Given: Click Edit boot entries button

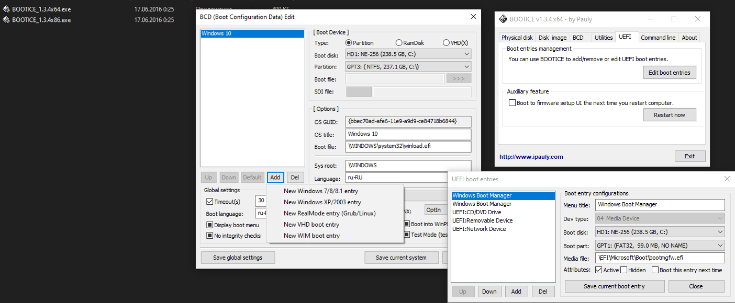Looking at the screenshot, I should [670, 73].
